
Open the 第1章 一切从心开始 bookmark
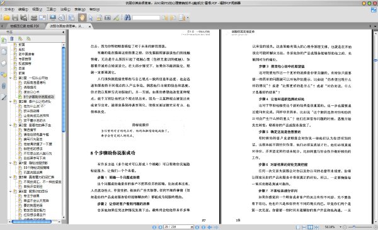(x=33, y=78)
